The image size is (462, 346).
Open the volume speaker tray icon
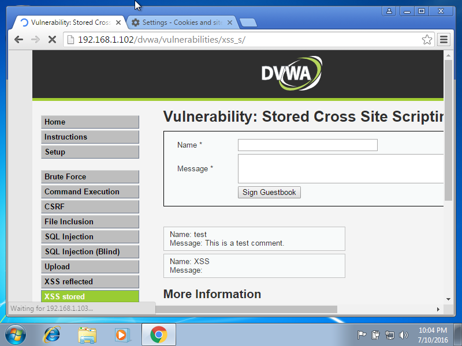pos(403,335)
